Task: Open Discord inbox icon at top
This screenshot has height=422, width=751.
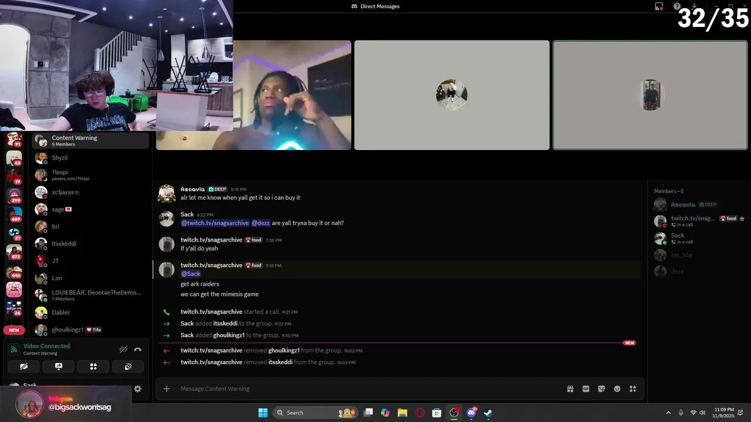Action: point(659,6)
